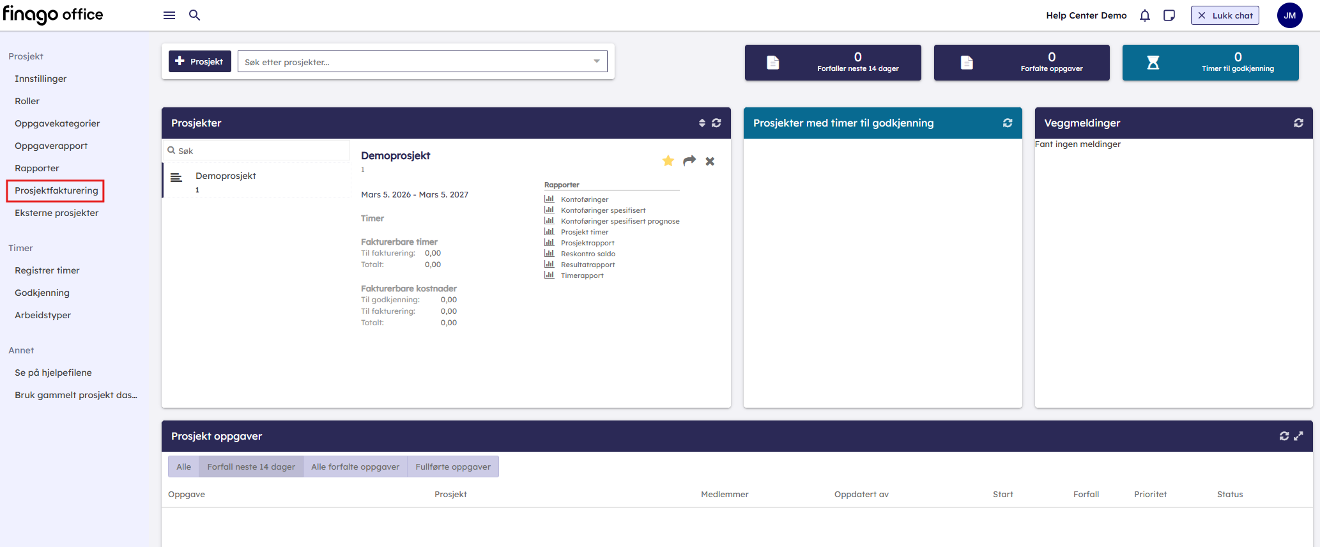This screenshot has height=547, width=1320.
Task: Expand the Prosjekt oppgaver panel to fullscreen
Action: [x=1299, y=436]
